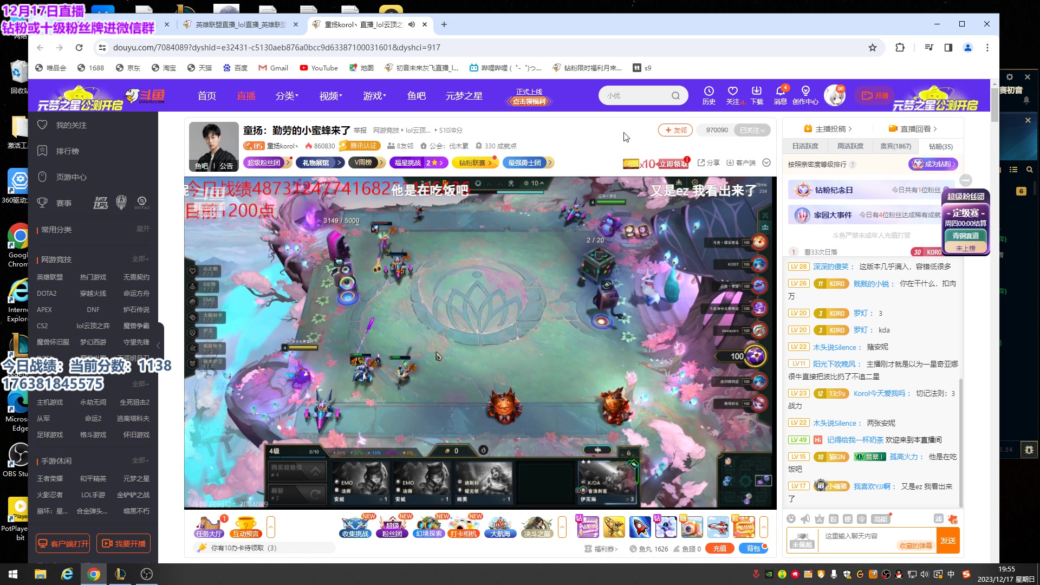Expand the 分类 dropdown in navigation
Viewport: 1040px width, 585px height.
pyautogui.click(x=287, y=96)
